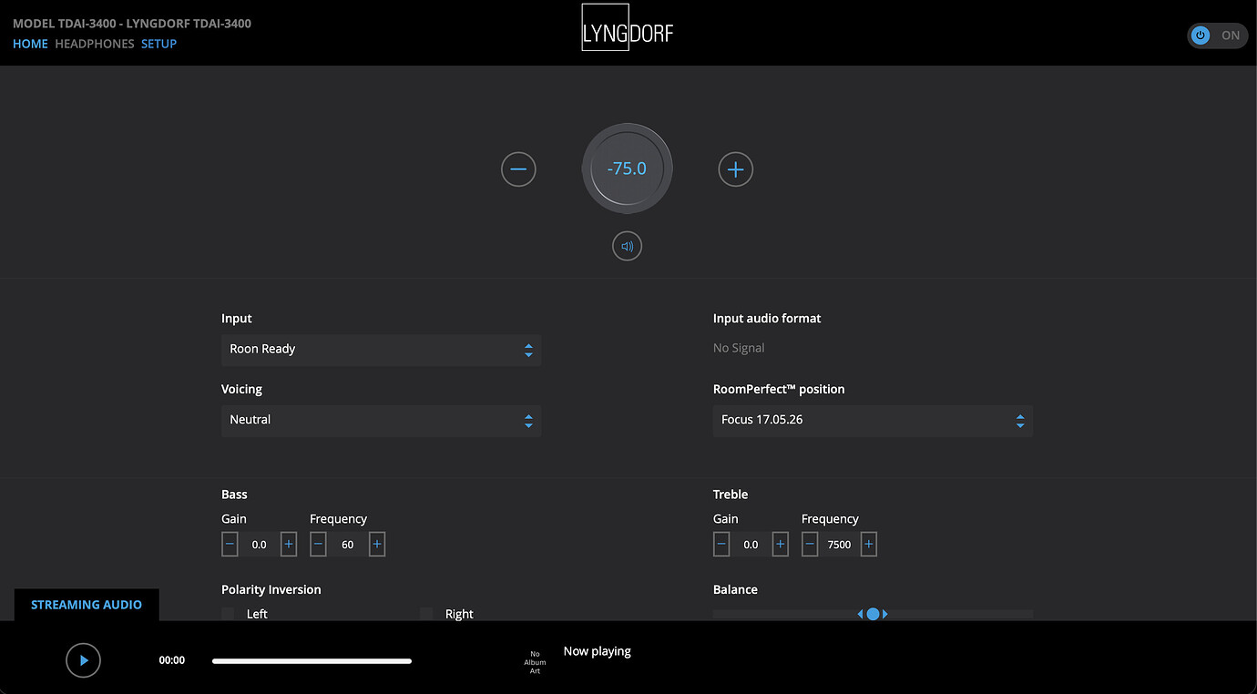Click the 00:00 elapsed time
The width and height of the screenshot is (1257, 694).
(x=172, y=660)
